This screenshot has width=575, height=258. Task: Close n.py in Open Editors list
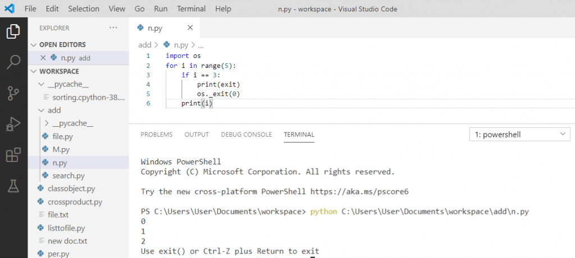click(x=43, y=58)
